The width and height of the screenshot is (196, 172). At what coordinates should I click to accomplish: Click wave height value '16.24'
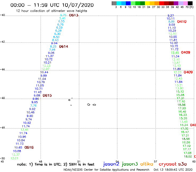184,125
